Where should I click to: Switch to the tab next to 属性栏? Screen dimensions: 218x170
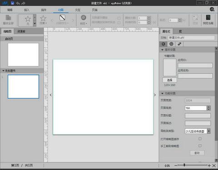(x=180, y=31)
